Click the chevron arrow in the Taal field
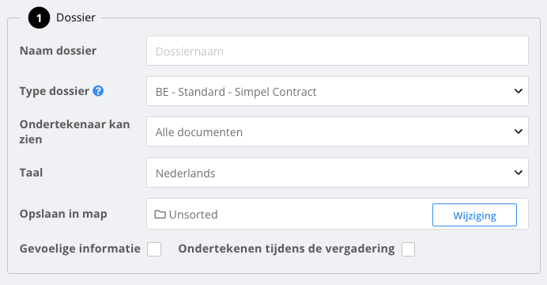The image size is (547, 285). click(x=519, y=173)
